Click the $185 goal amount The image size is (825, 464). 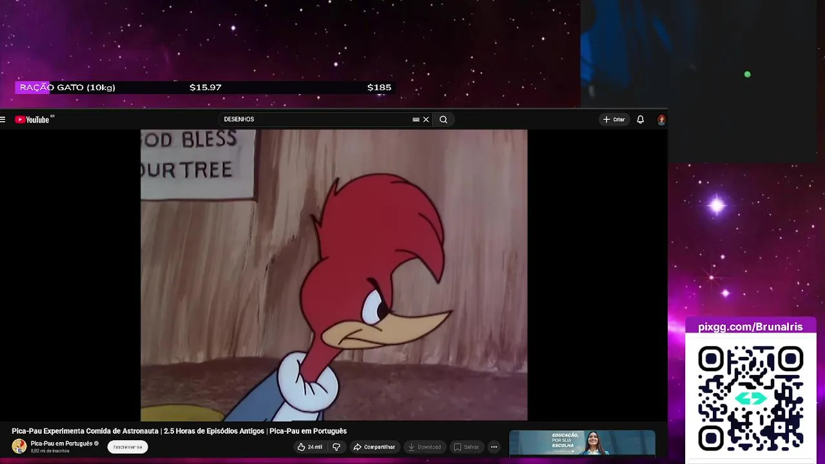click(379, 88)
